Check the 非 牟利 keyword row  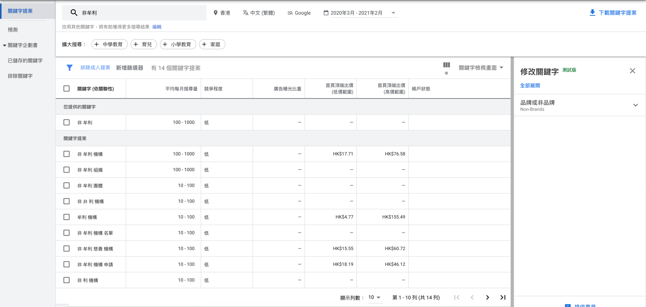point(66,122)
